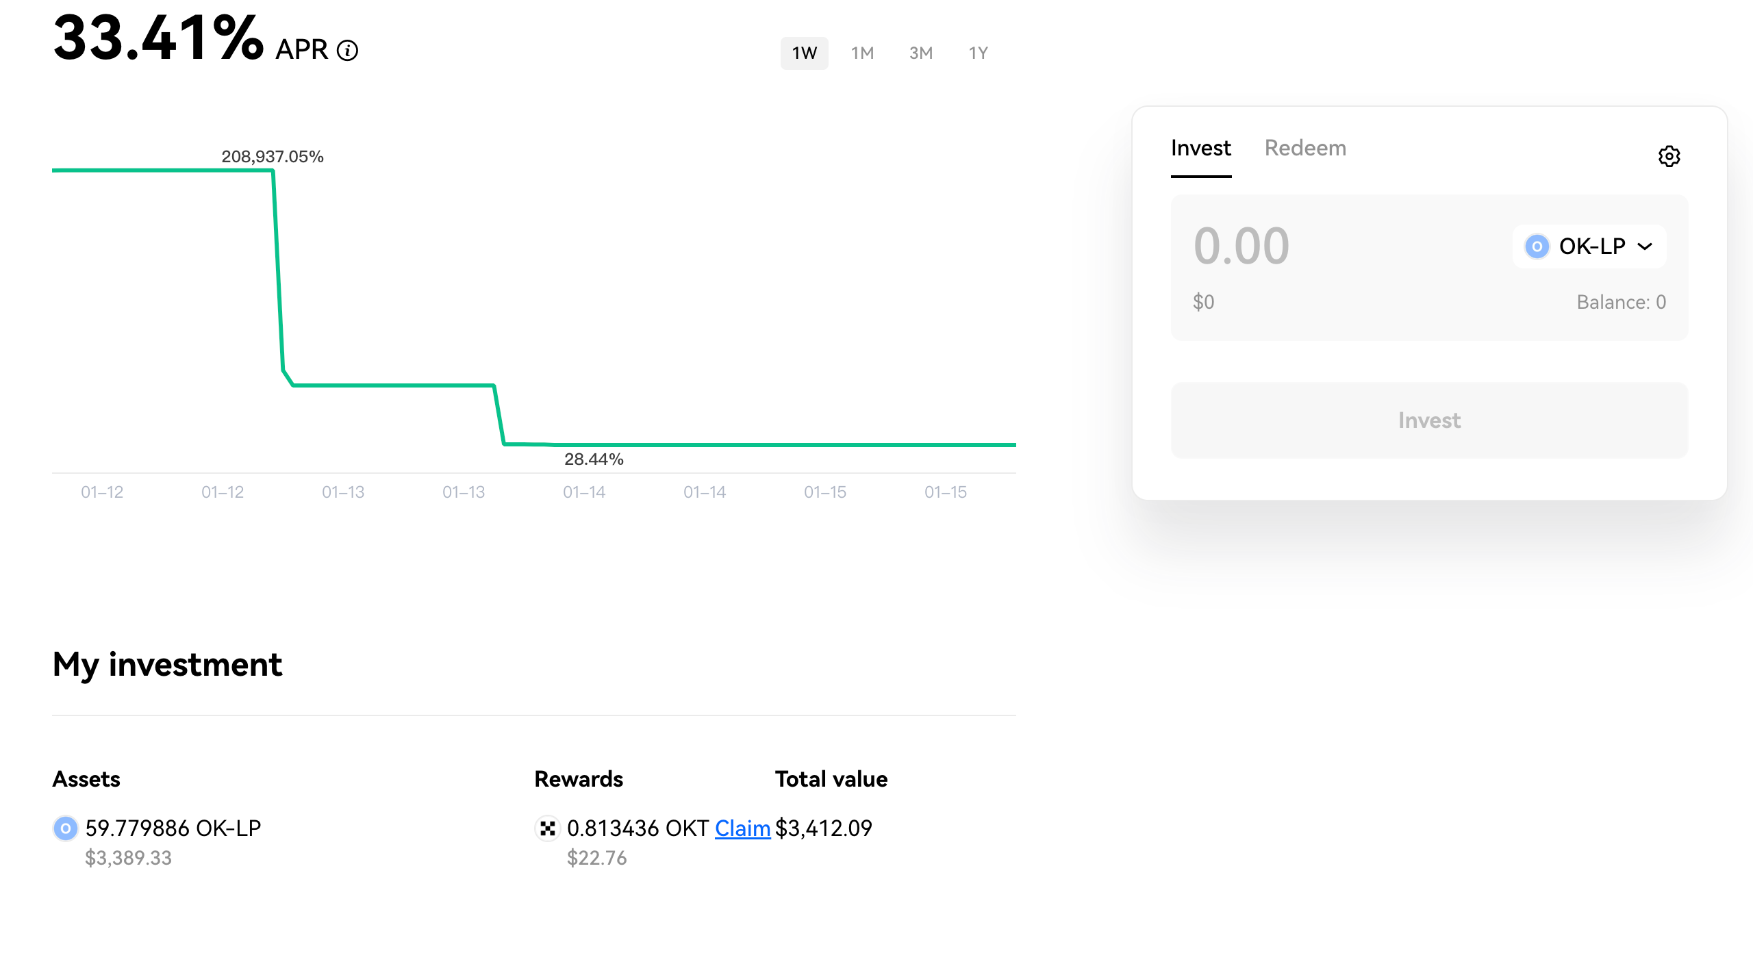Click the 59.779886 OK-LP asset entry
The height and width of the screenshot is (964, 1753).
[x=173, y=828]
